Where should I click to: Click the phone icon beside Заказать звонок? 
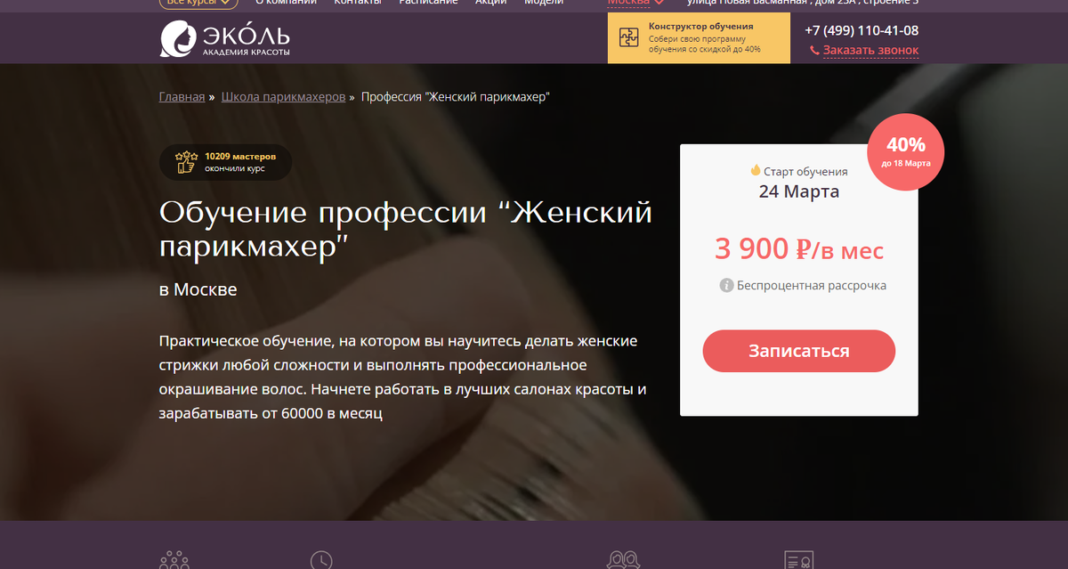[814, 51]
